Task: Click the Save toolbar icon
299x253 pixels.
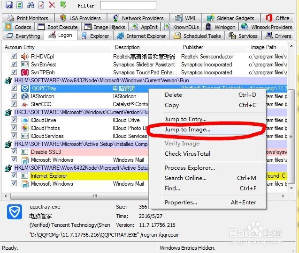Action: (9, 5)
